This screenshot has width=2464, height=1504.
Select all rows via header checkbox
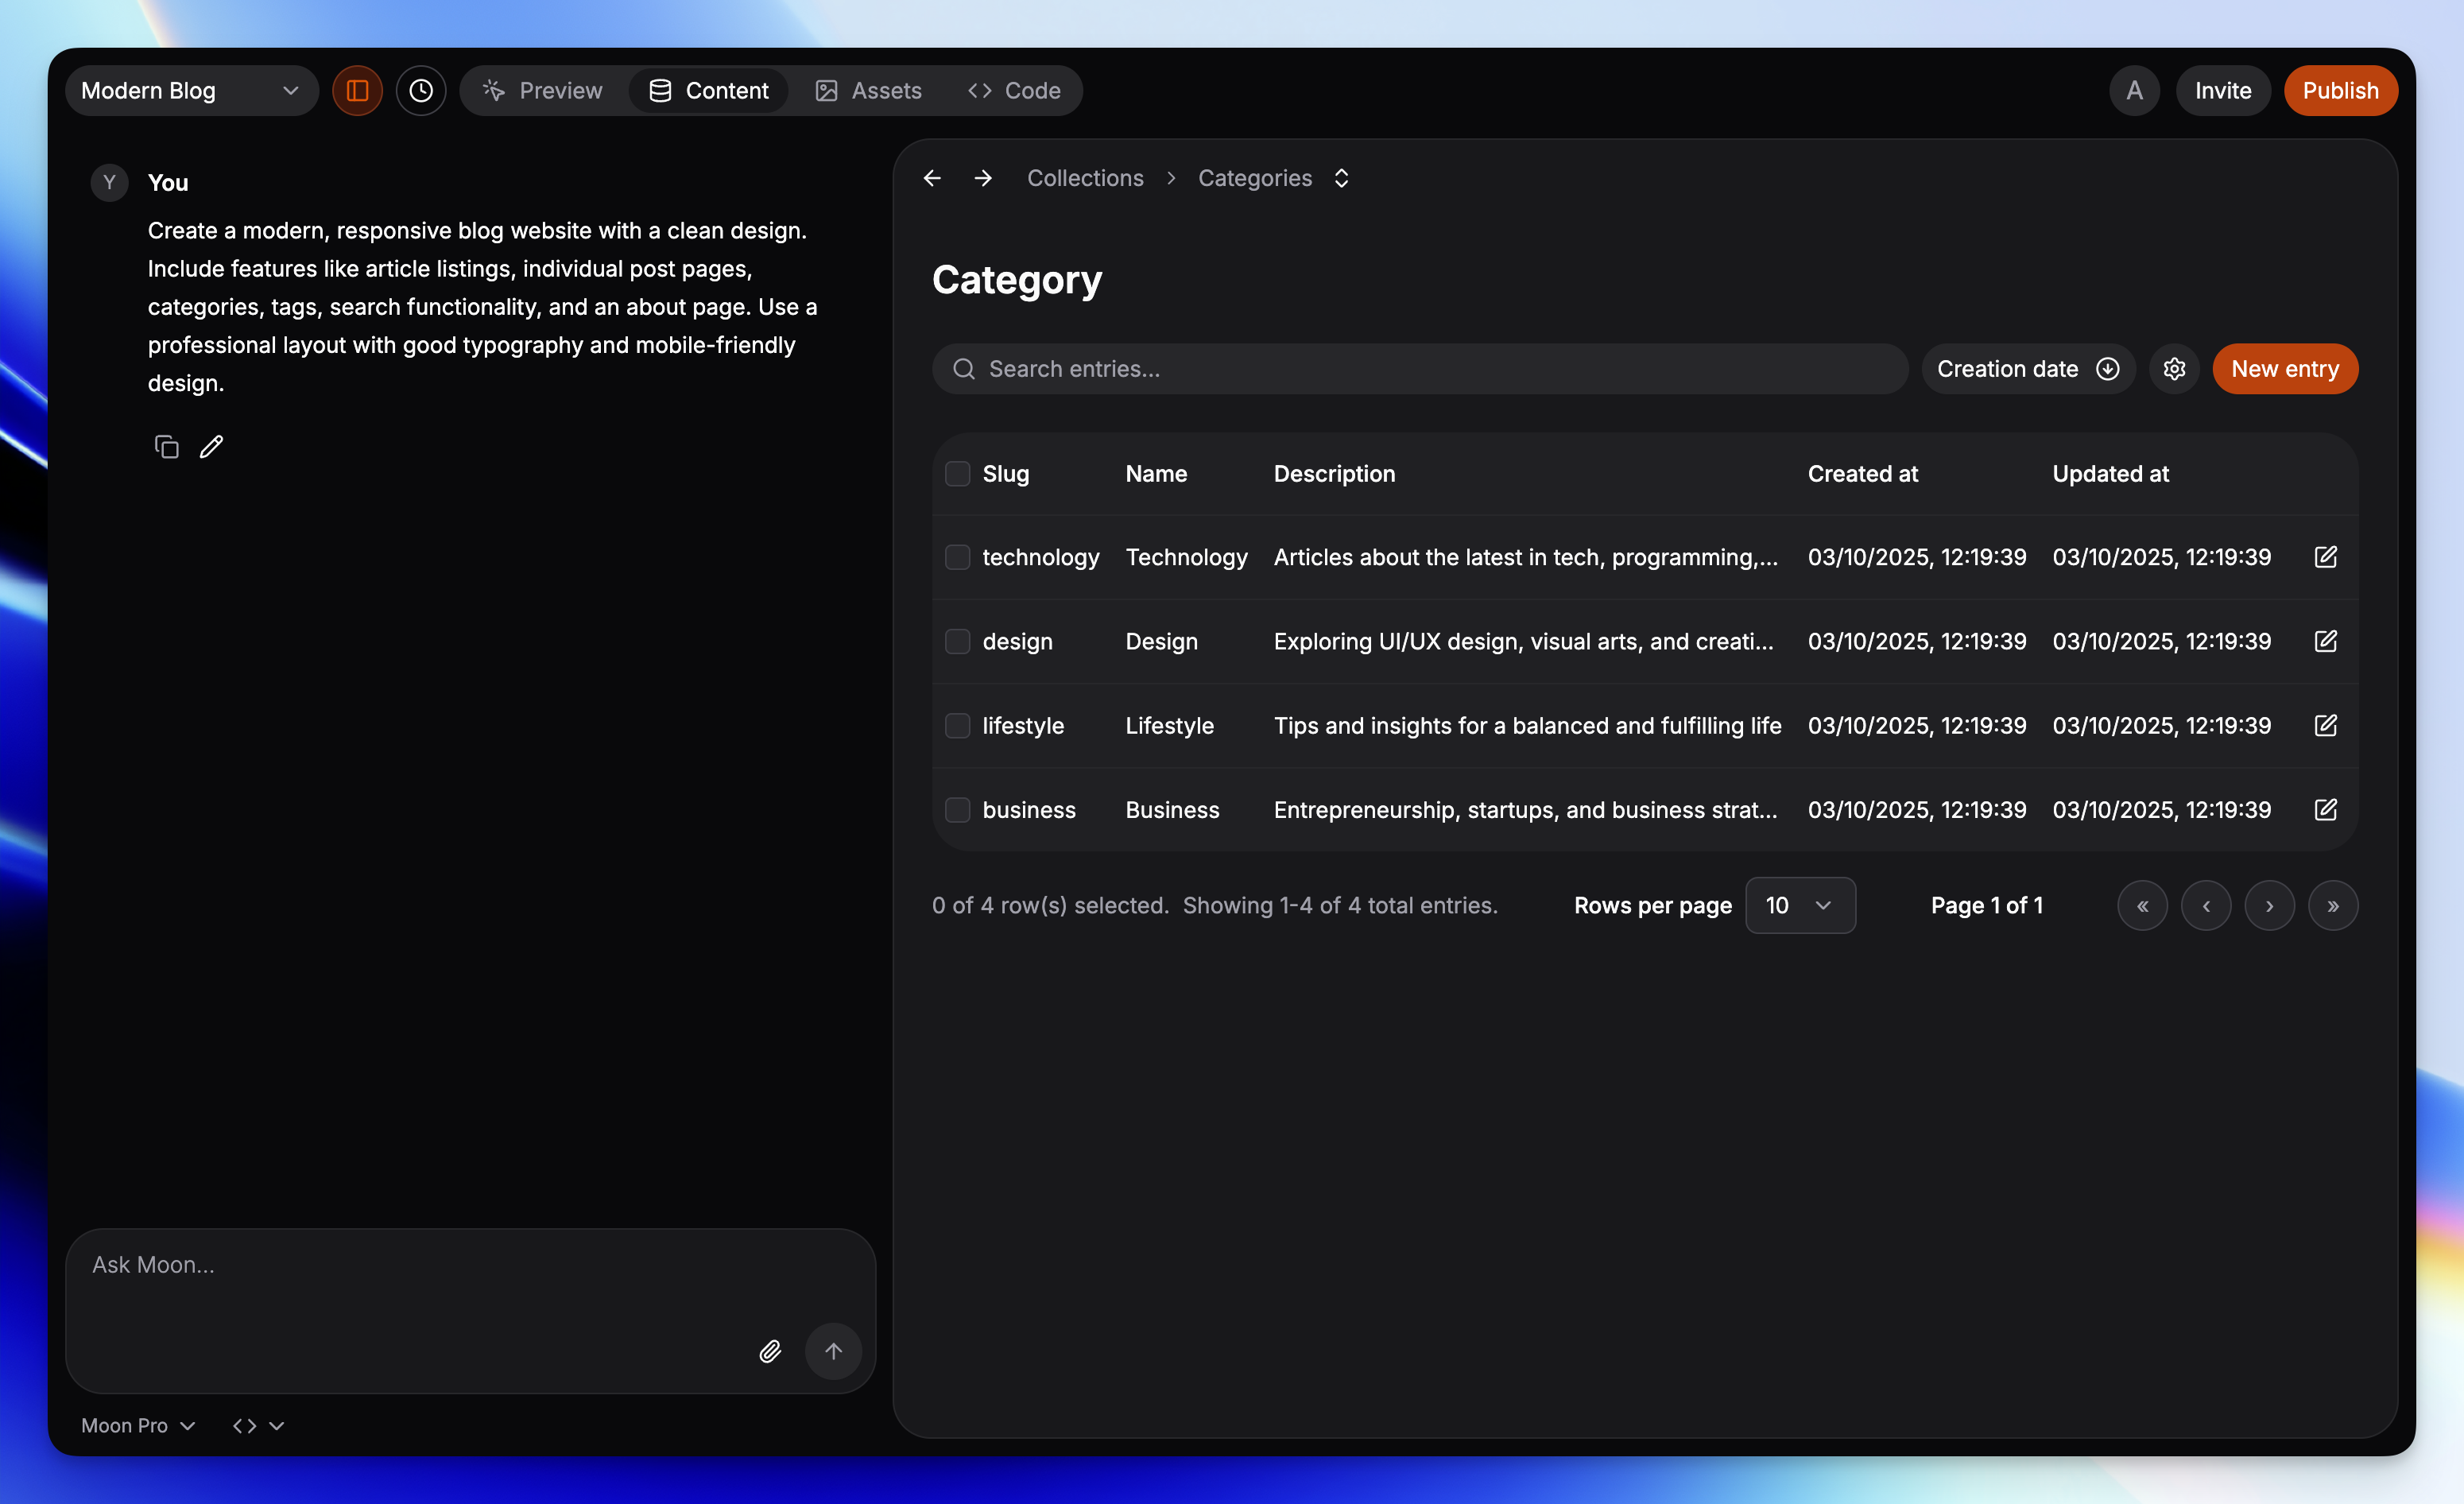pyautogui.click(x=957, y=474)
